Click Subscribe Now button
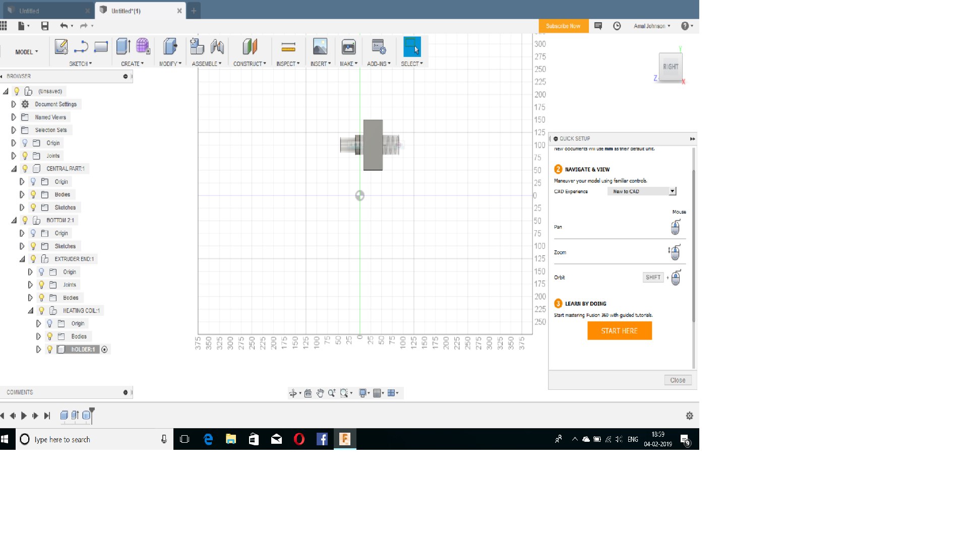 click(x=563, y=26)
